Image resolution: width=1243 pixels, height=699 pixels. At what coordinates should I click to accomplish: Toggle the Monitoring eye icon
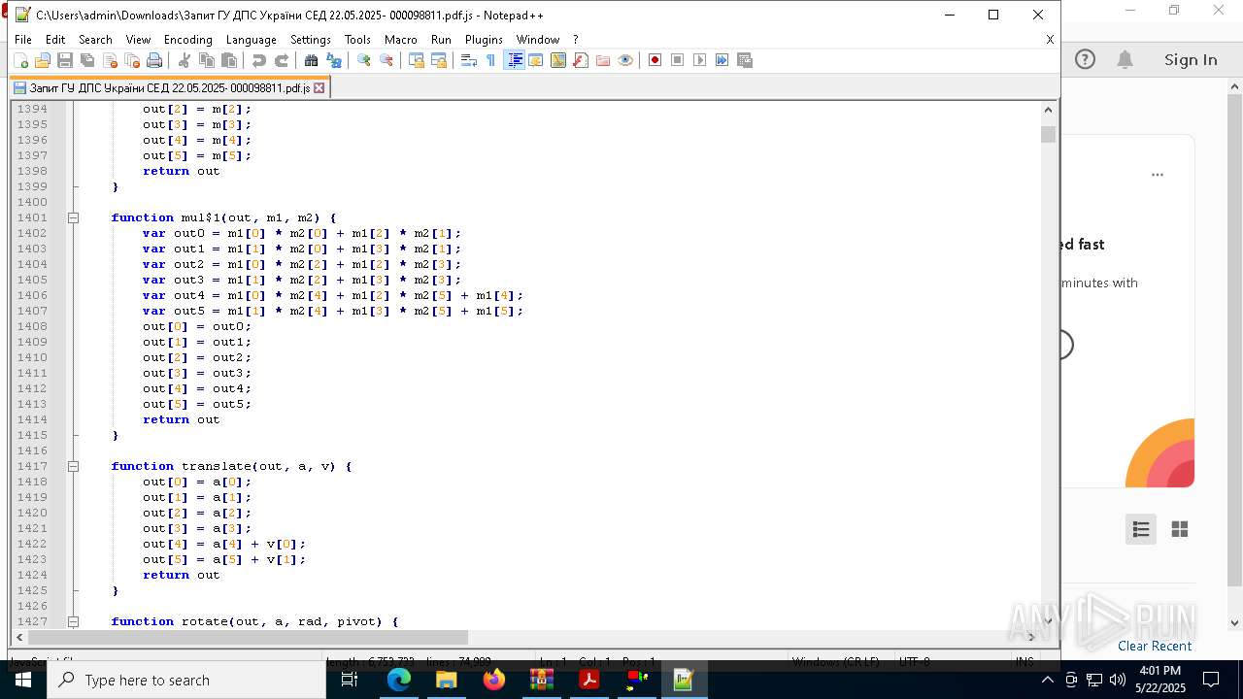tap(625, 60)
